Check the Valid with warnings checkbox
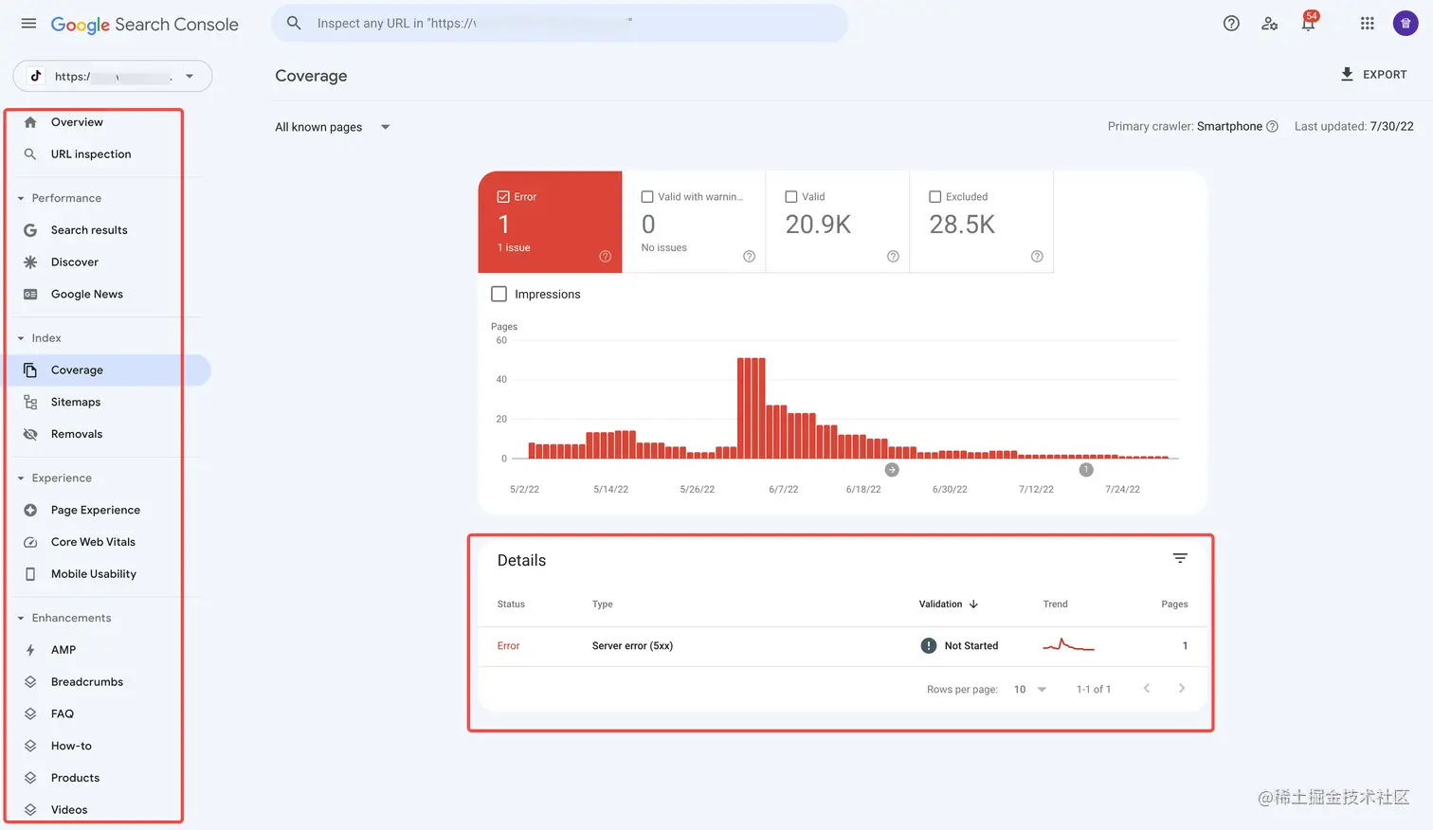This screenshot has height=830, width=1433. pyautogui.click(x=647, y=197)
